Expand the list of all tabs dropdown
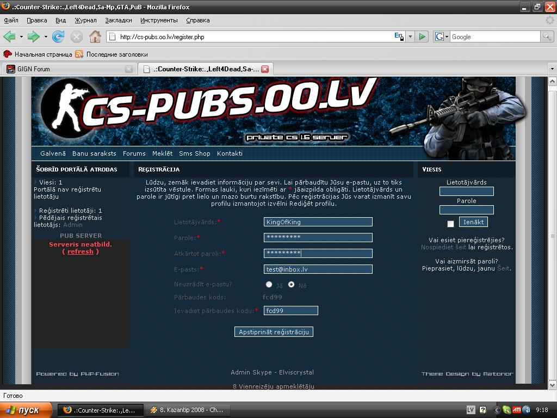 click(x=552, y=69)
